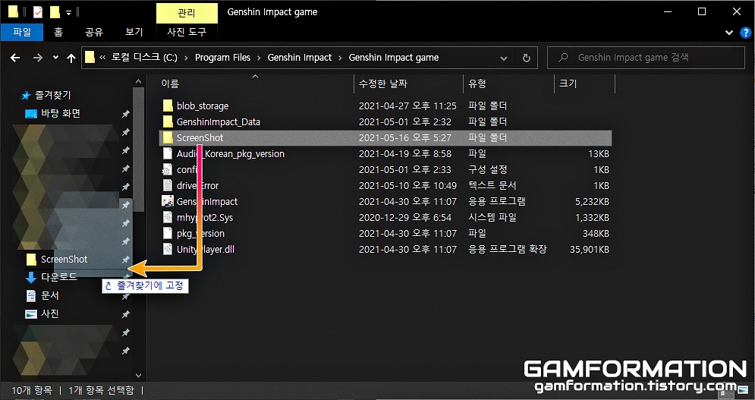755x400 pixels.
Task: Expand chevron after Program Files breadcrumb
Action: 259,58
